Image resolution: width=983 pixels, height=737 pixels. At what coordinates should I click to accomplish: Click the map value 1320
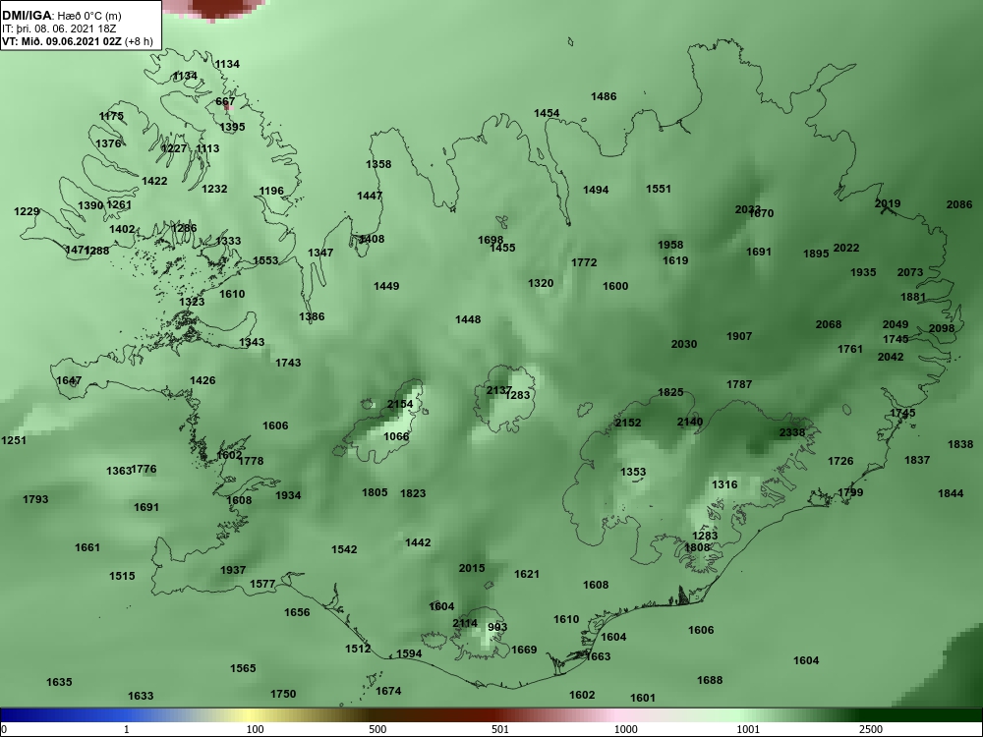click(541, 283)
